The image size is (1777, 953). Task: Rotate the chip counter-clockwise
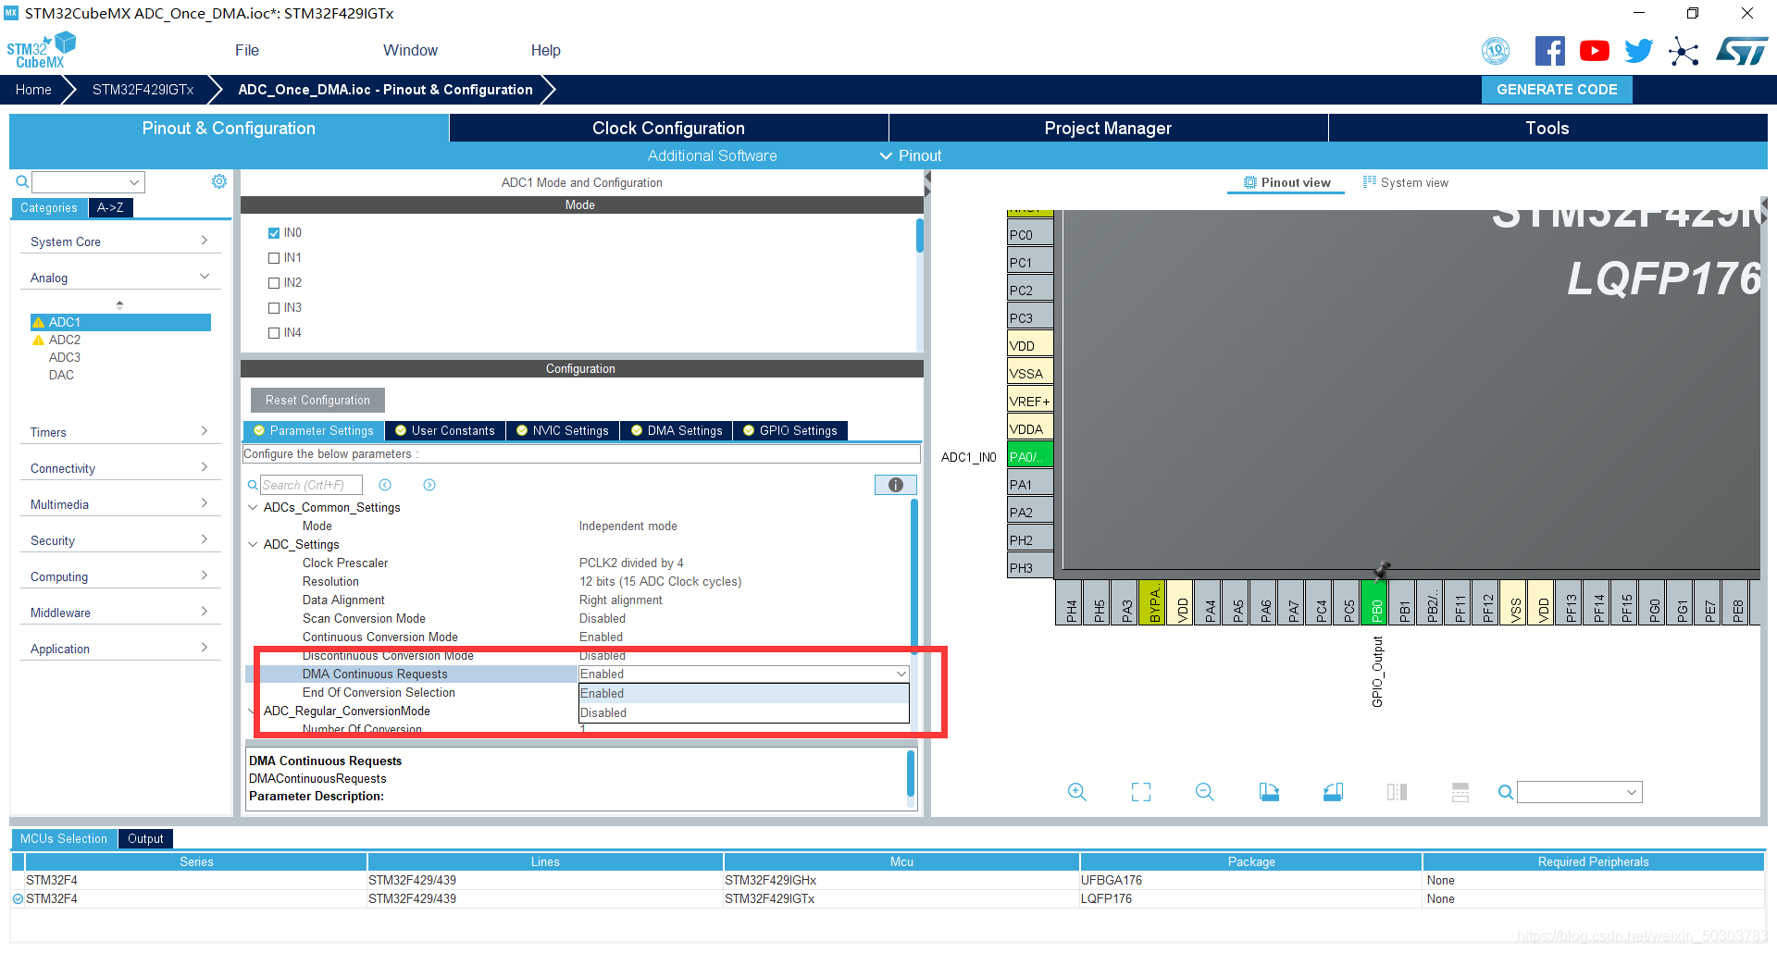click(x=1333, y=792)
